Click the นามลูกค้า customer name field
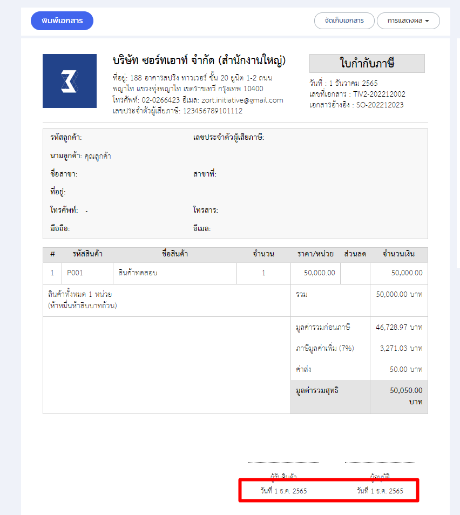This screenshot has width=460, height=515. click(80, 156)
